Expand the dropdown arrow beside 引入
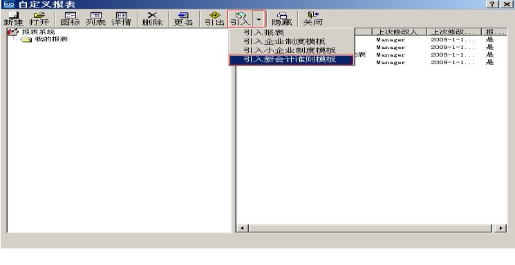 tap(259, 19)
